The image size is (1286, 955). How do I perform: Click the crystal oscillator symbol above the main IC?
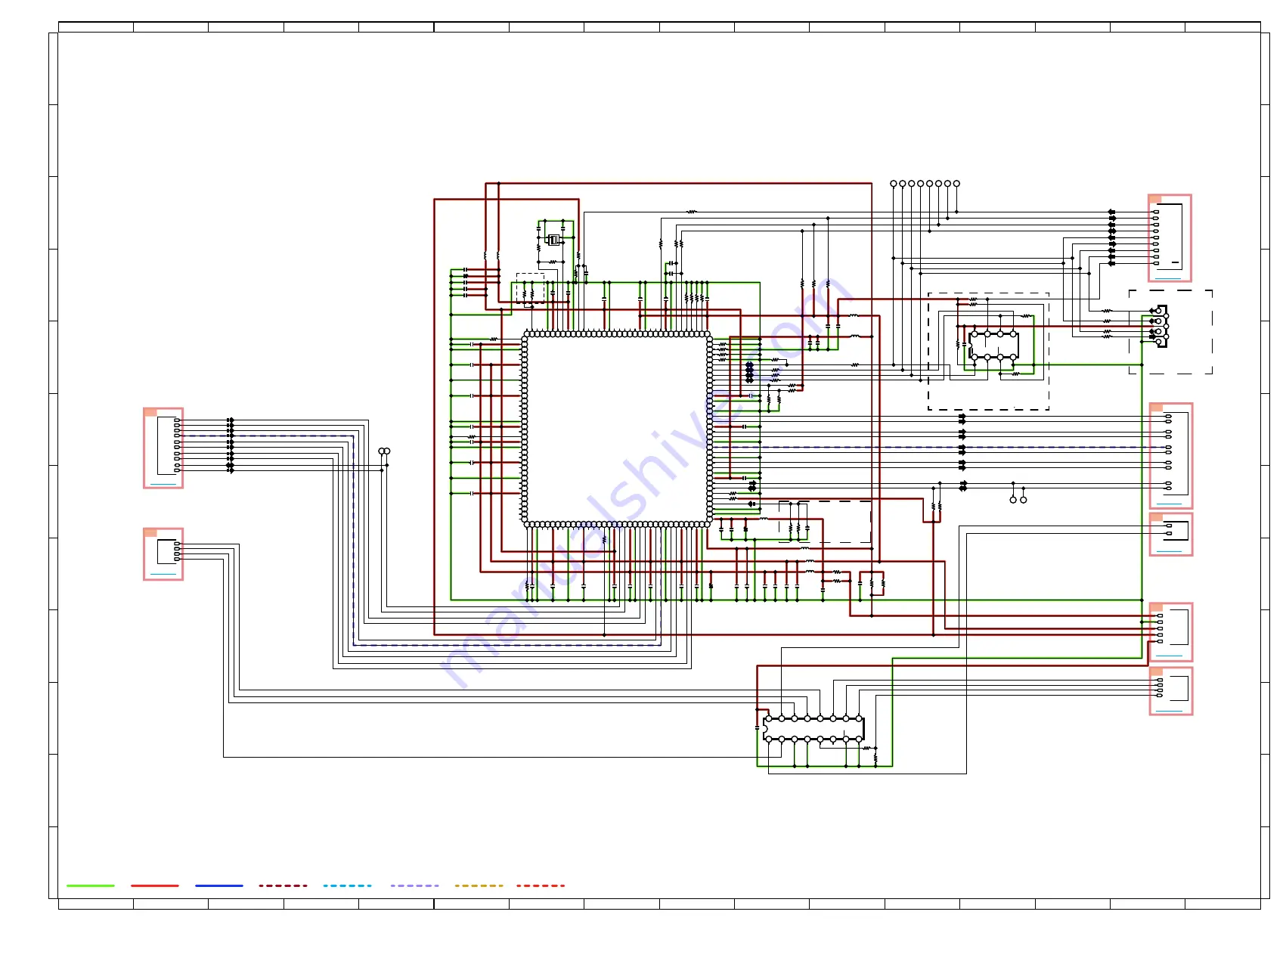coord(554,240)
